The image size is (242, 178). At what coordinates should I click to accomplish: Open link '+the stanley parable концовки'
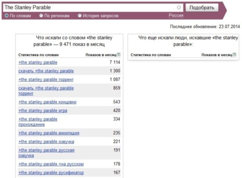(x=47, y=102)
